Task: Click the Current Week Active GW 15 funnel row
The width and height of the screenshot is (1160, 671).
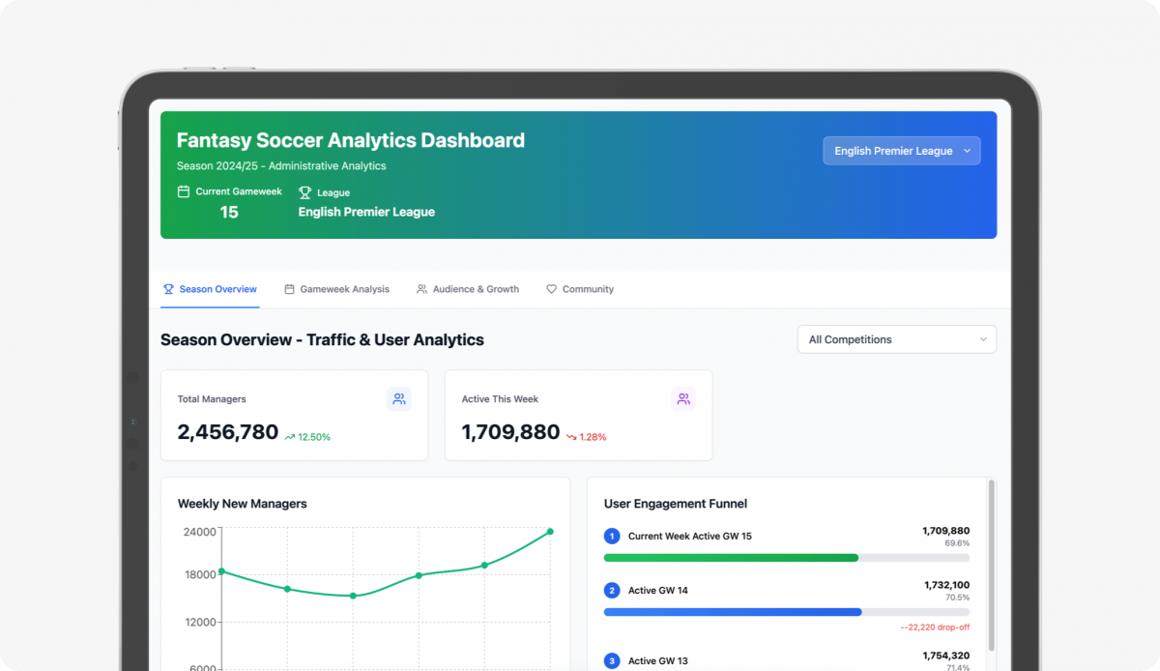Action: [689, 536]
